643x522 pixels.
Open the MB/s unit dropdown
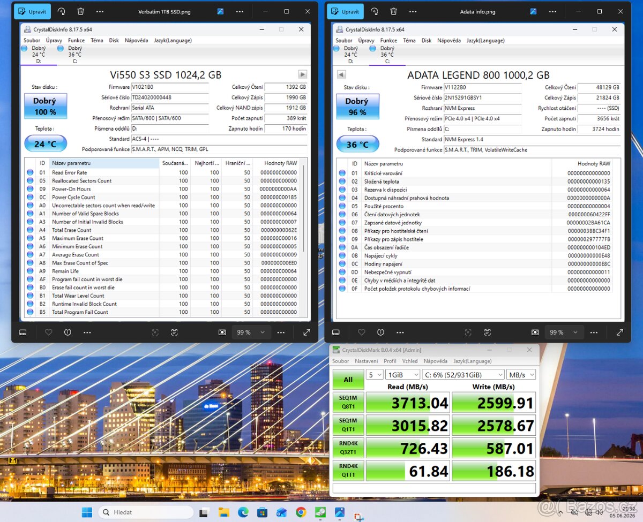click(x=521, y=375)
